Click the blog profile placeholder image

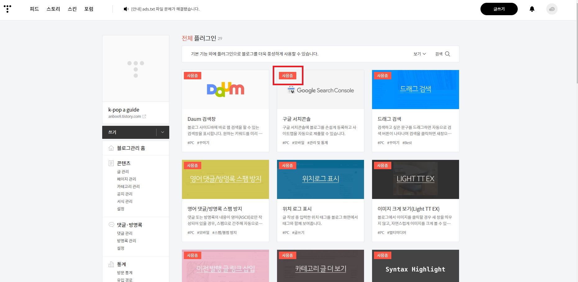pyautogui.click(x=136, y=68)
